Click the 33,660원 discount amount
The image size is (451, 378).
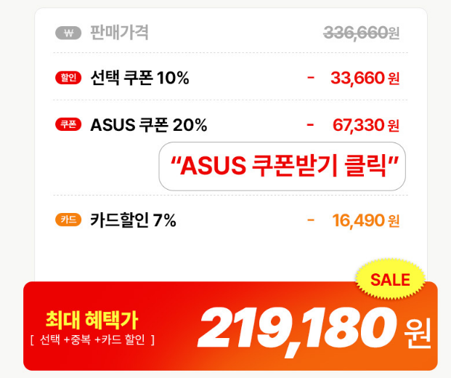click(365, 78)
